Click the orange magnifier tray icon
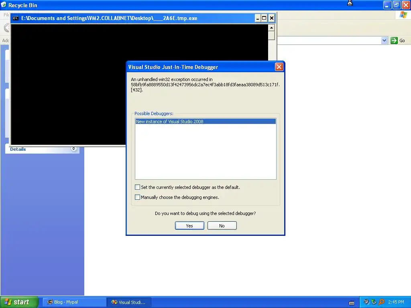This screenshot has width=411, height=308. pyautogui.click(x=381, y=302)
